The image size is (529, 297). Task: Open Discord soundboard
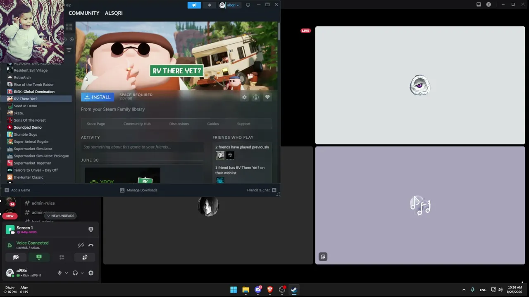pyautogui.click(x=85, y=257)
